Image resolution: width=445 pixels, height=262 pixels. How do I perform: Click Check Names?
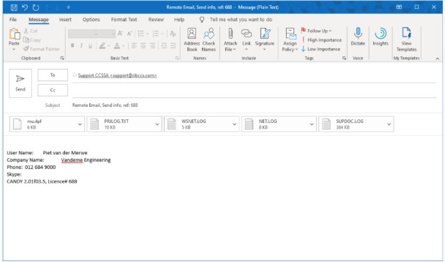(x=209, y=40)
